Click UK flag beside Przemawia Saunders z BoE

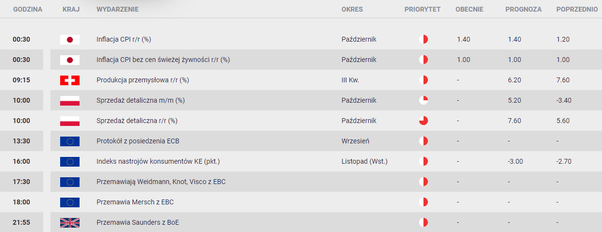69,223
